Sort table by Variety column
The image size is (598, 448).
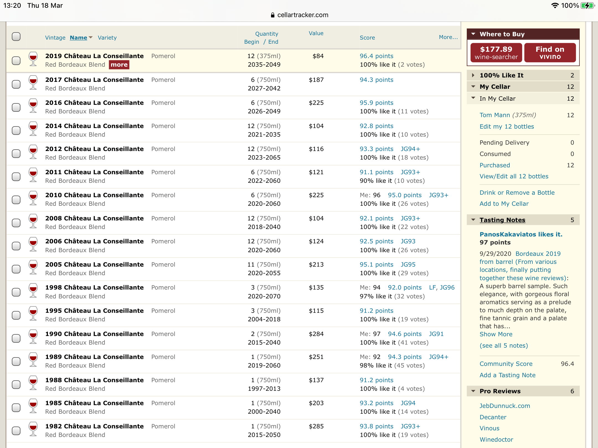point(107,38)
